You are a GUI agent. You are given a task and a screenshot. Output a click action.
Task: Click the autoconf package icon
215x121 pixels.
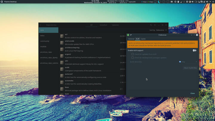tap(62, 76)
